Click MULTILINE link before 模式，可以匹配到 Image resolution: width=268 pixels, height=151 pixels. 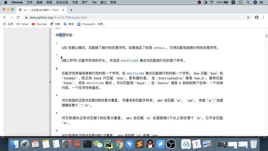click(95, 83)
